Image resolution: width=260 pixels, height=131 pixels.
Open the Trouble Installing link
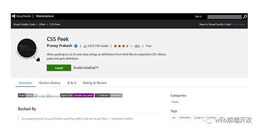86,67
